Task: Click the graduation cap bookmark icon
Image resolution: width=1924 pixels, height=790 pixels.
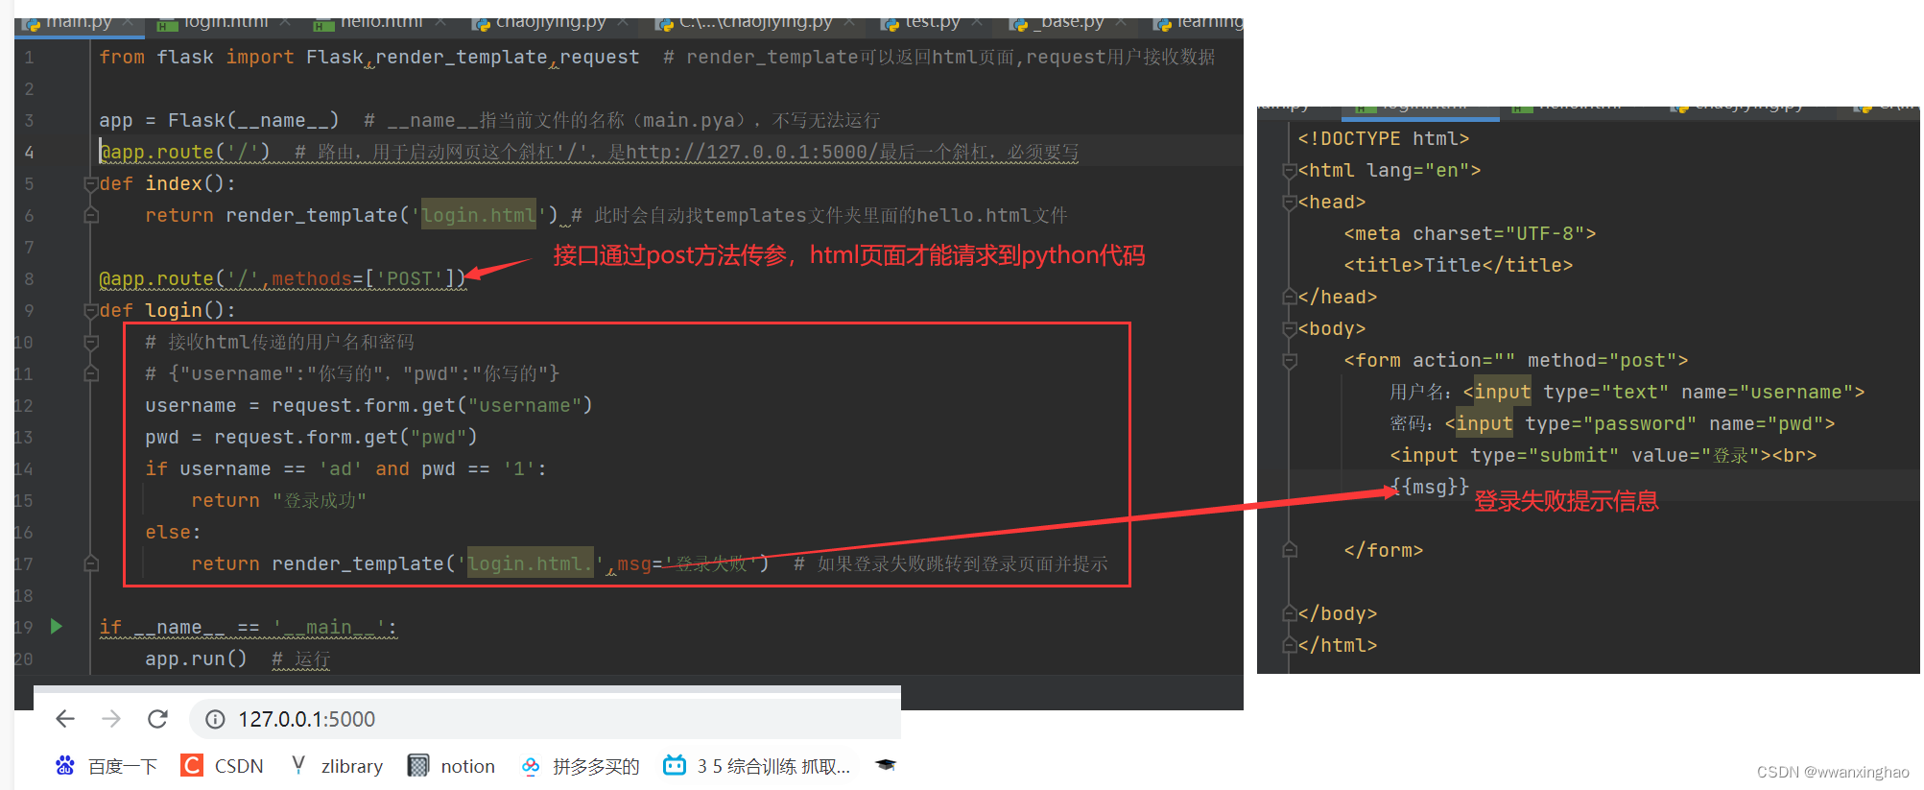Action: [886, 765]
